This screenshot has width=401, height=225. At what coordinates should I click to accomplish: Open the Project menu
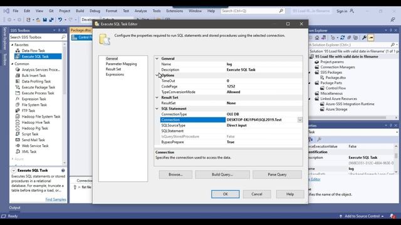[x=65, y=11]
